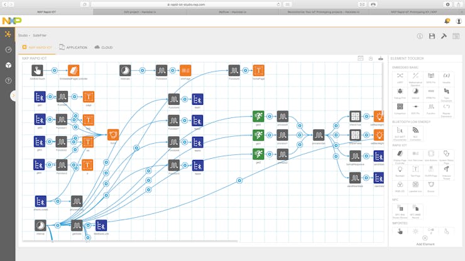
Task: Select the homePage text page node
Action: pyautogui.click(x=259, y=70)
